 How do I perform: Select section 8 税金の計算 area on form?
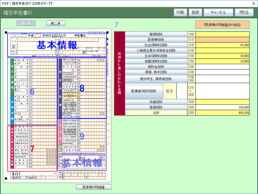[x=82, y=88]
